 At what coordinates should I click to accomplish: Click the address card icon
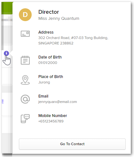25,34
